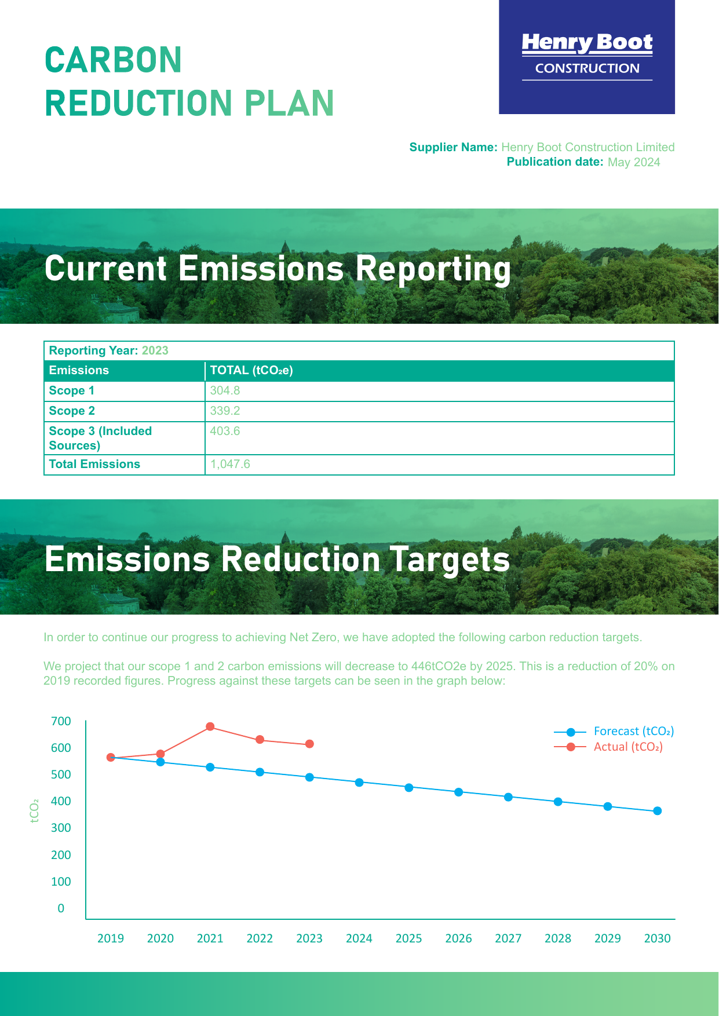Click the Henry Boot Construction logo
Image resolution: width=719 pixels, height=1016 pixels.
(x=587, y=57)
